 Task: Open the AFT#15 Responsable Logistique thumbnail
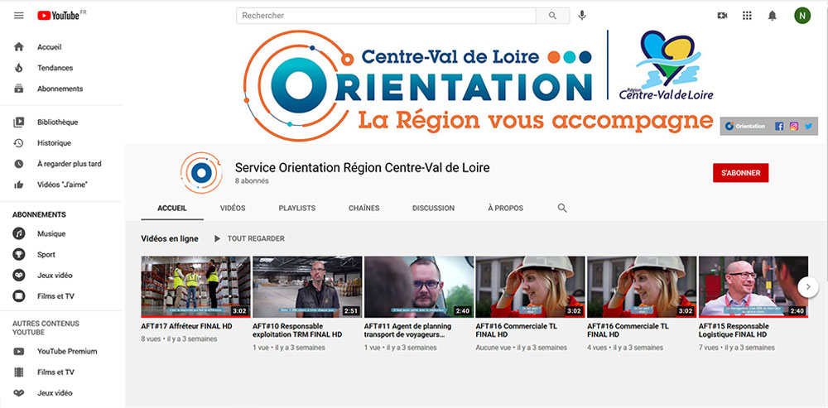(753, 286)
